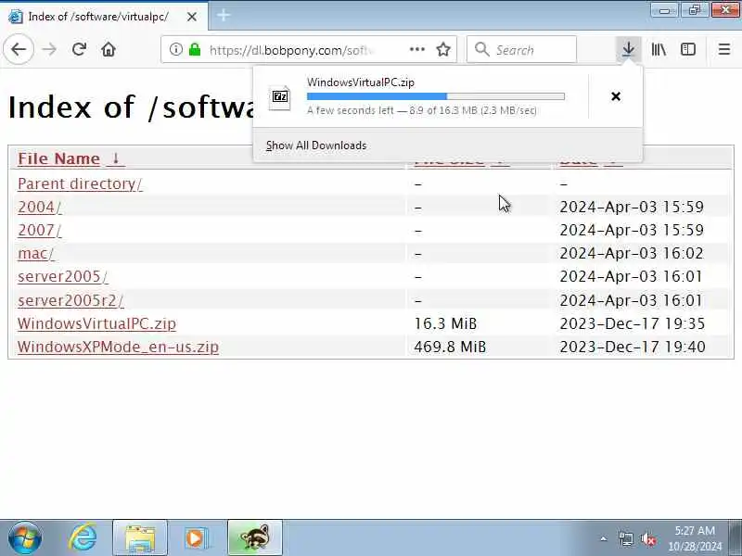The width and height of the screenshot is (742, 556).
Task: Open the Windows Start menu
Action: coord(25,538)
